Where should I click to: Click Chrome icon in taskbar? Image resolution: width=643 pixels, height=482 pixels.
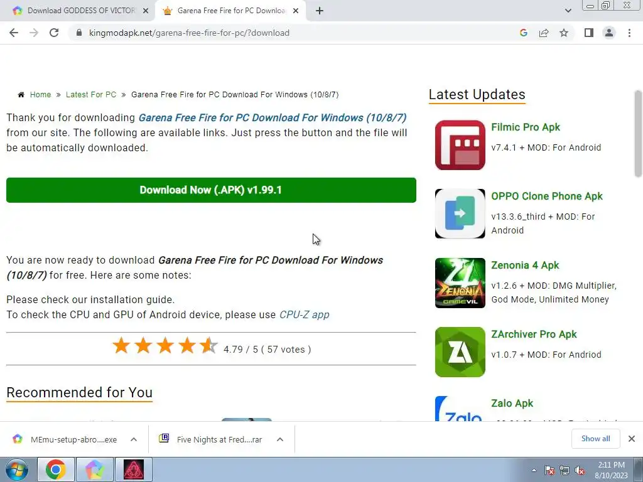point(56,469)
